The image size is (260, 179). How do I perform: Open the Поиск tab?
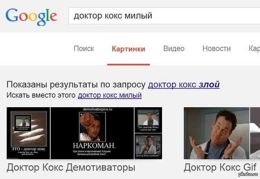(84, 48)
